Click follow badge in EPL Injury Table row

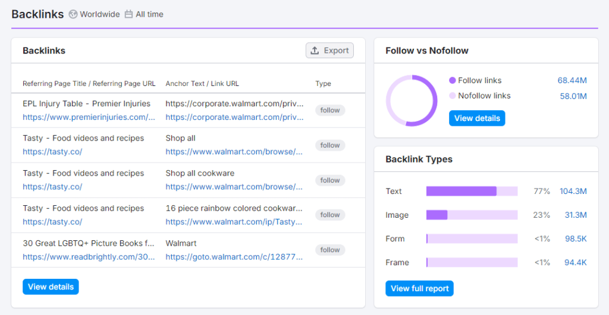[x=330, y=110]
